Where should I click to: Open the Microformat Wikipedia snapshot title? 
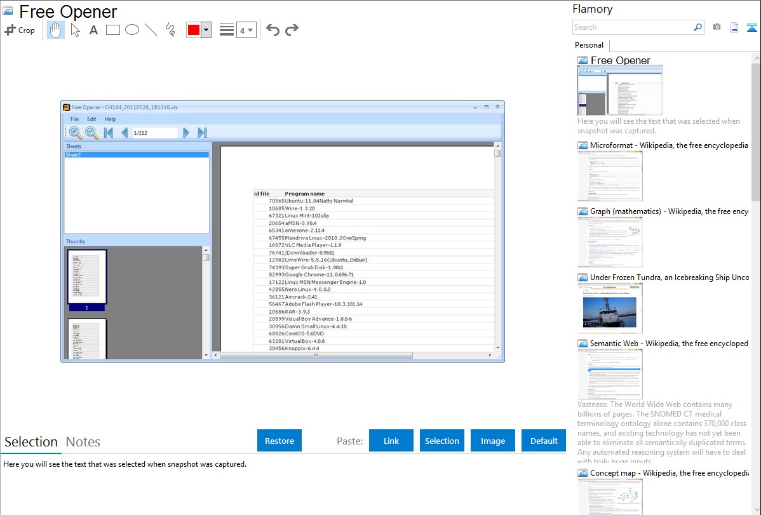coord(669,145)
